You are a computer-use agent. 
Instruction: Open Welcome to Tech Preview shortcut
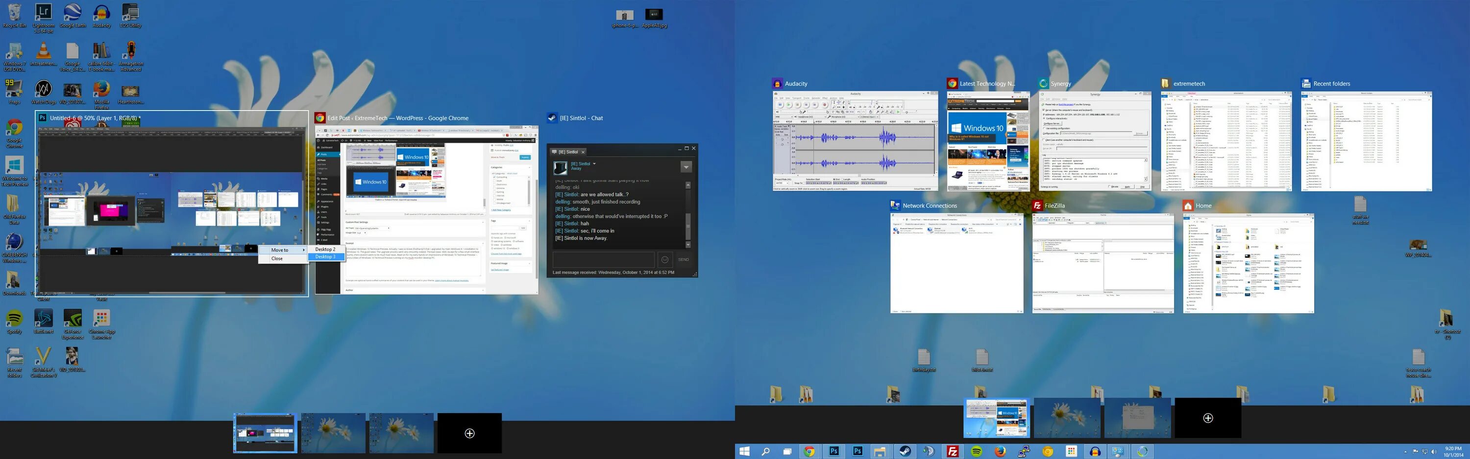point(14,172)
